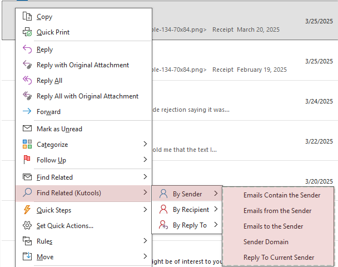338x267 pixels.
Task: Click the Quick Print printer icon
Action: pyautogui.click(x=27, y=32)
